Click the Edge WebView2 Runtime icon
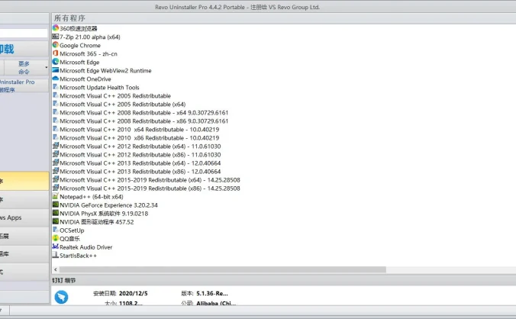This screenshot has width=516, height=319. pos(56,70)
